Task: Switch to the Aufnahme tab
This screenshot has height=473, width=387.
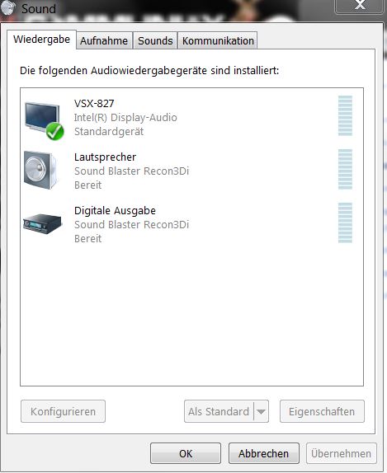Action: (x=104, y=40)
